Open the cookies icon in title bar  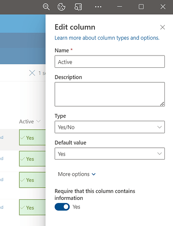click(61, 7)
